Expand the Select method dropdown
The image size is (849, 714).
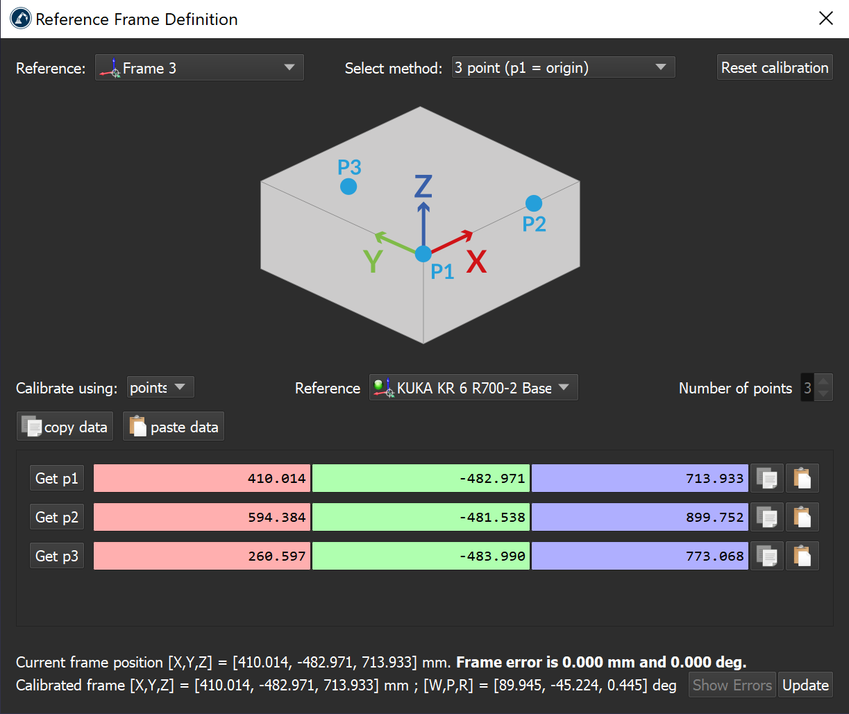[562, 68]
